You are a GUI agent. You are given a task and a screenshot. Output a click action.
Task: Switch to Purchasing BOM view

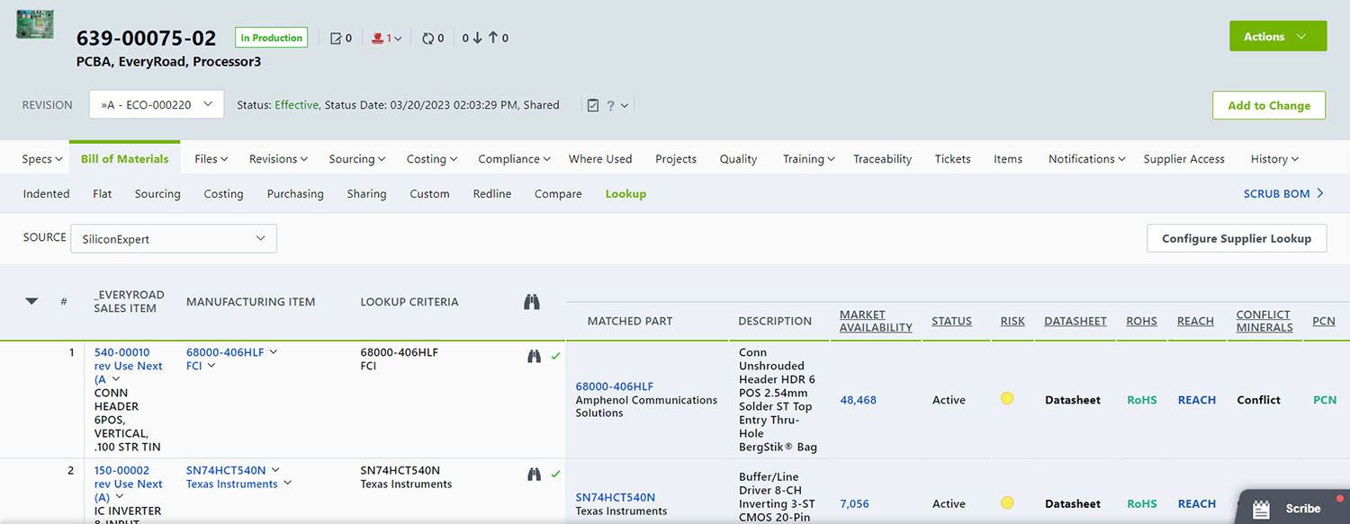(x=295, y=194)
